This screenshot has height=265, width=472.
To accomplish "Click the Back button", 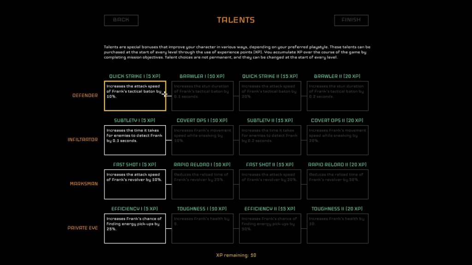I will 121,20.
